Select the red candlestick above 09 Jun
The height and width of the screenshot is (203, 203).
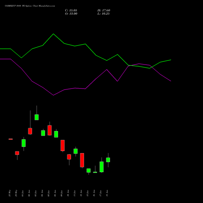63,145
